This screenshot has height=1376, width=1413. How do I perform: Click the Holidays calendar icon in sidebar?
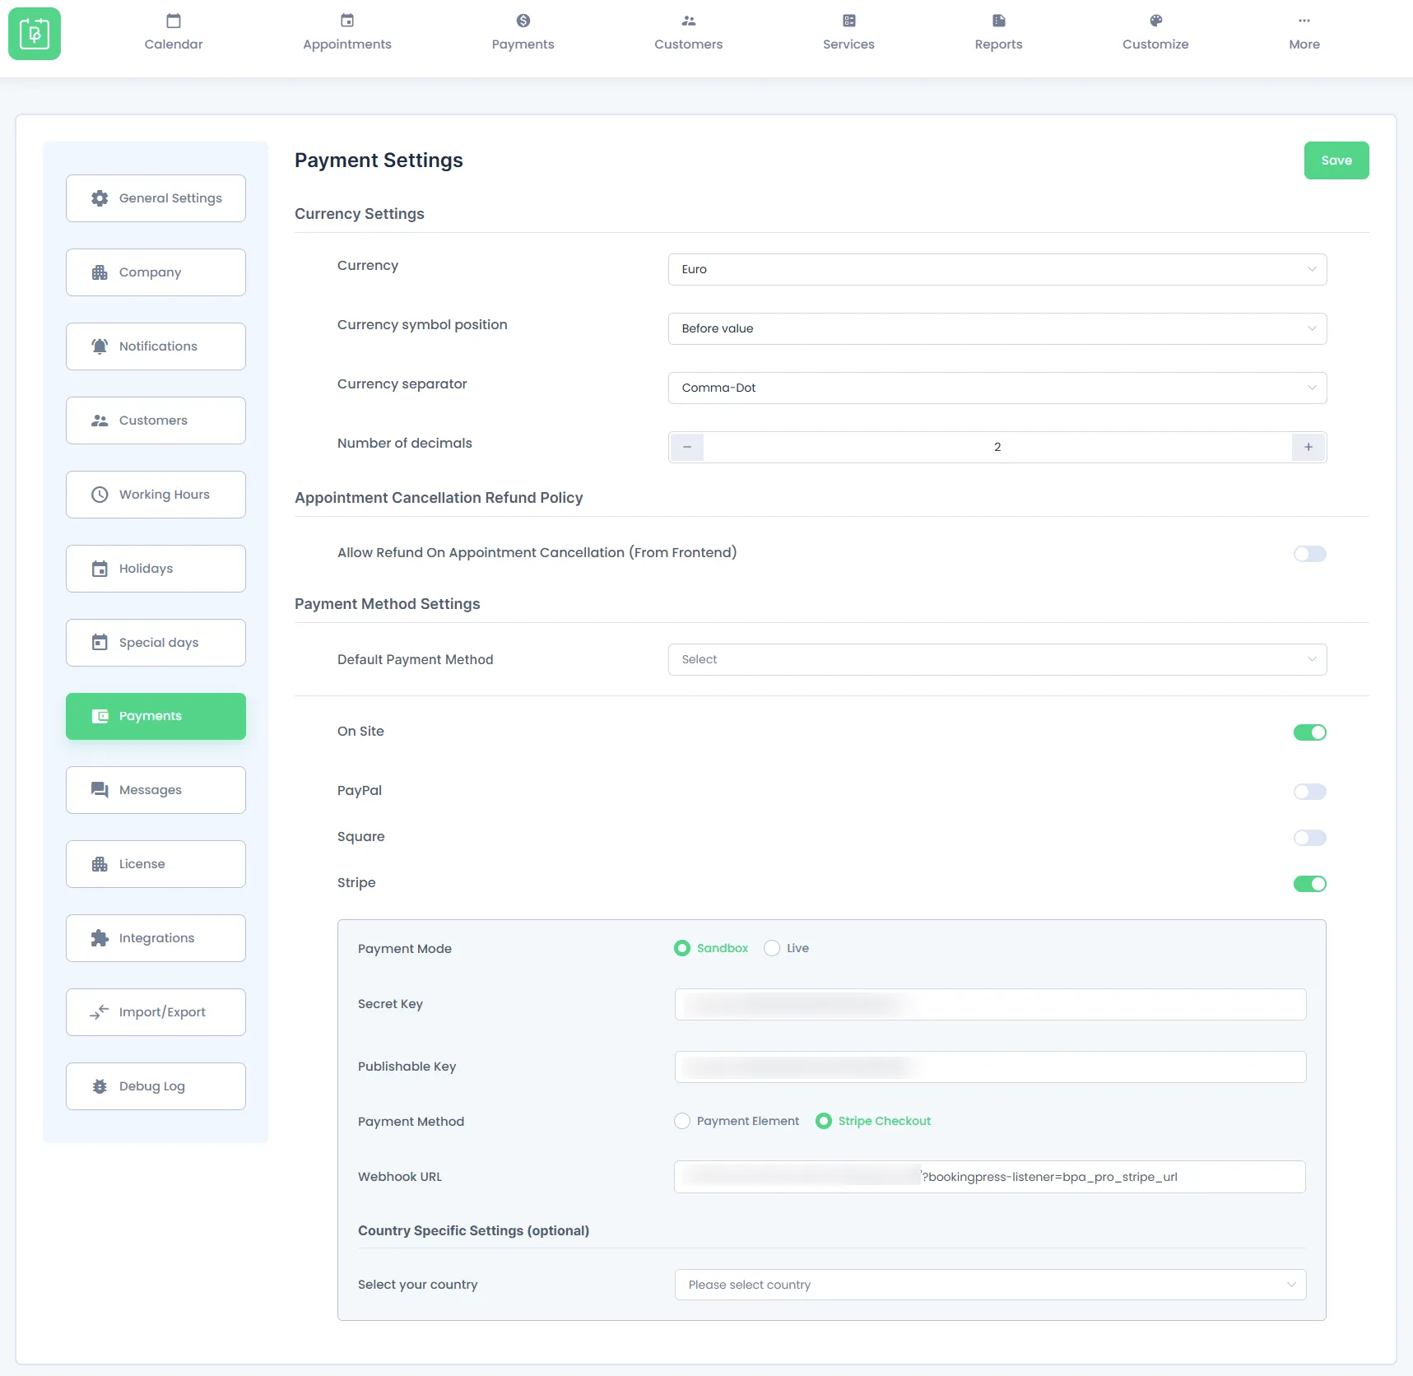coord(100,569)
